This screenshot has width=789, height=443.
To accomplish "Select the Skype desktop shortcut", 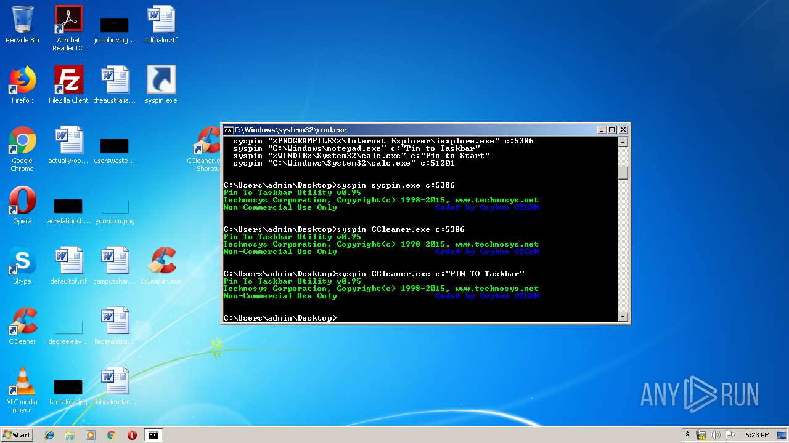I will coord(22,266).
